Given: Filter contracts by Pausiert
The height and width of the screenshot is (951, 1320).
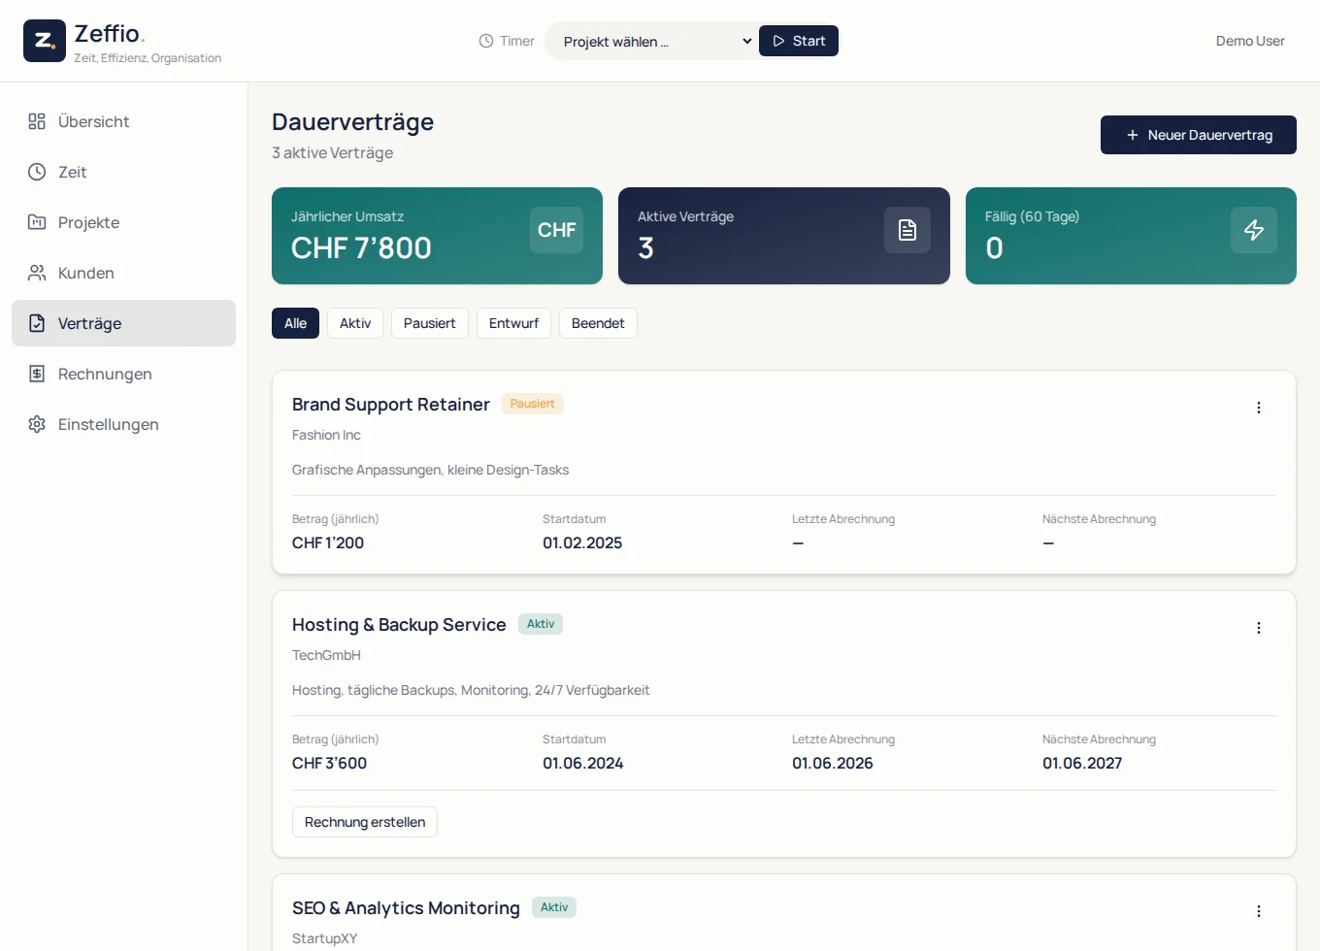Looking at the screenshot, I should [x=430, y=323].
